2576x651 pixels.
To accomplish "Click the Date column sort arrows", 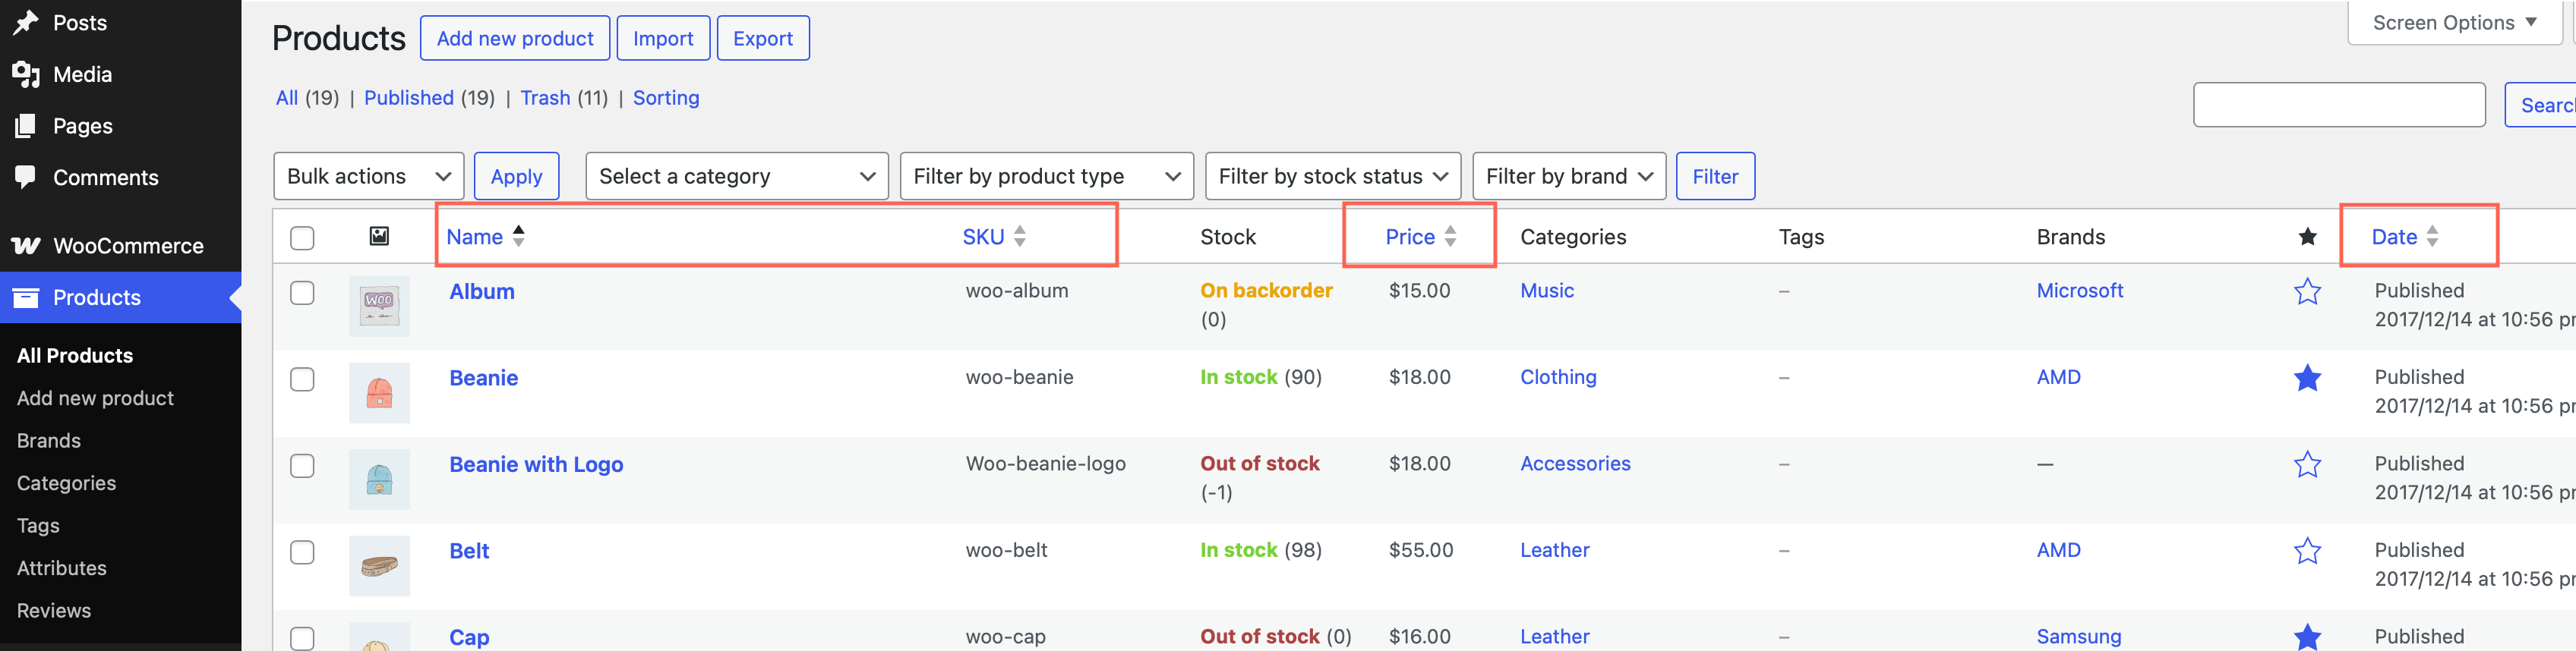I will (x=2432, y=236).
